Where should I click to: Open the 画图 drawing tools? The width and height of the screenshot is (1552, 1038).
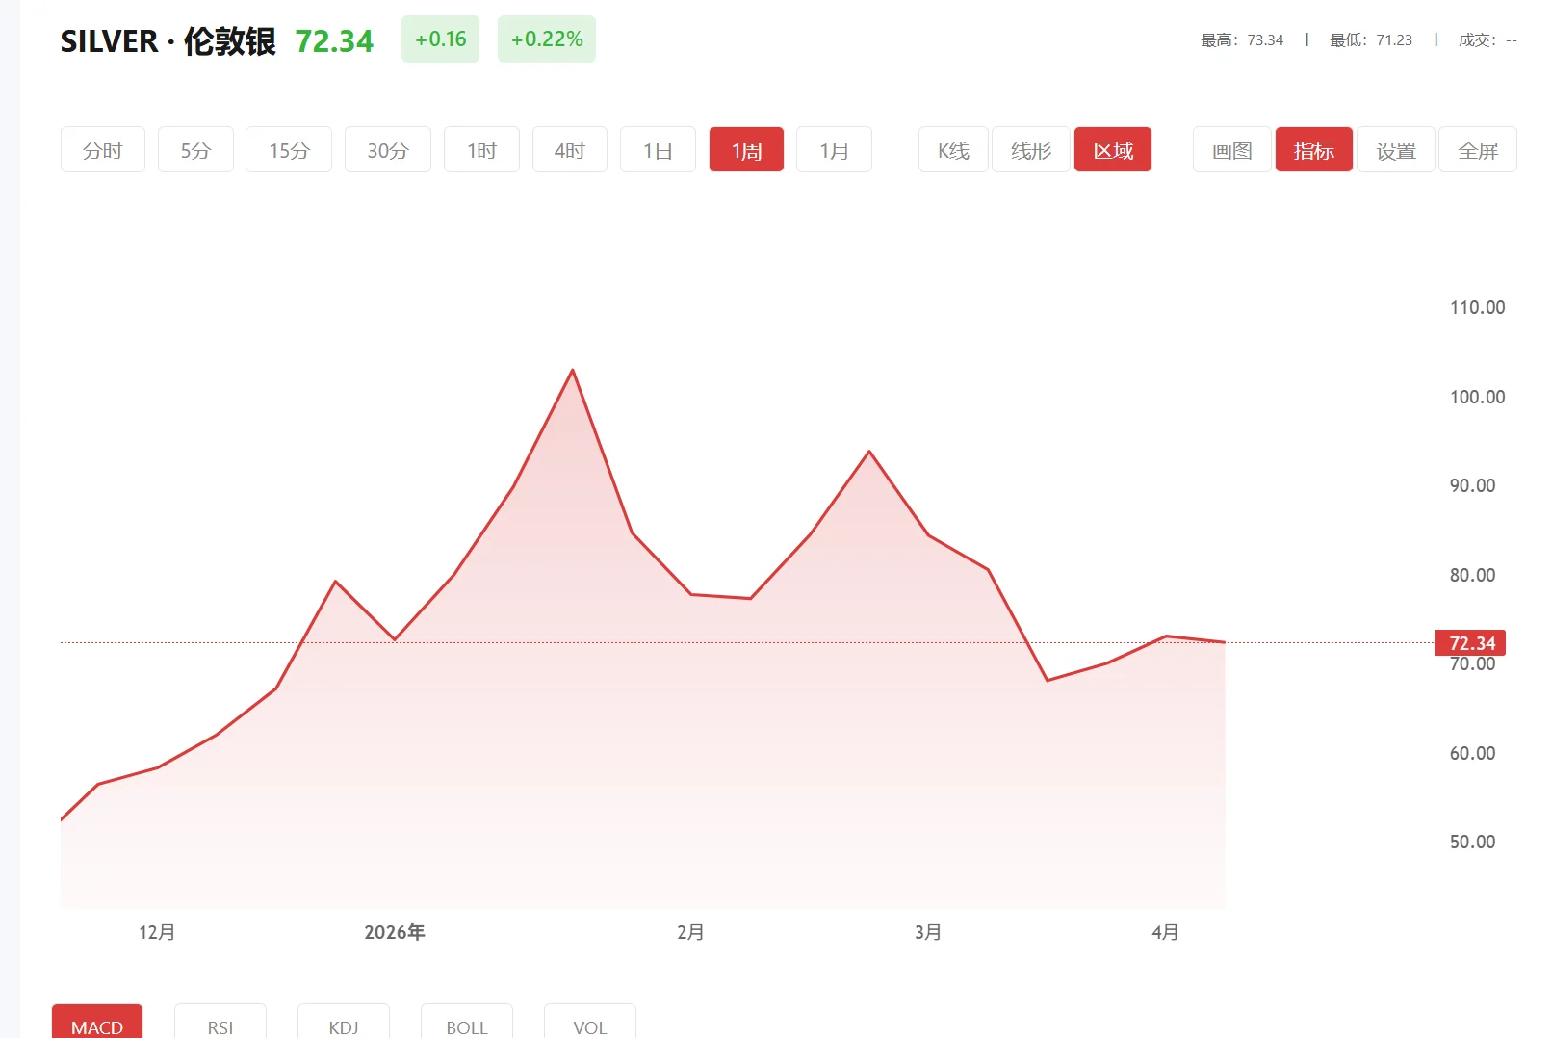pyautogui.click(x=1229, y=149)
